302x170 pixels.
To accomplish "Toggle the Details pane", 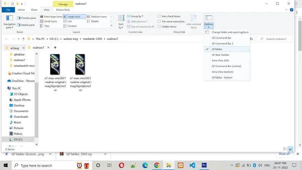I will point(26,25).
